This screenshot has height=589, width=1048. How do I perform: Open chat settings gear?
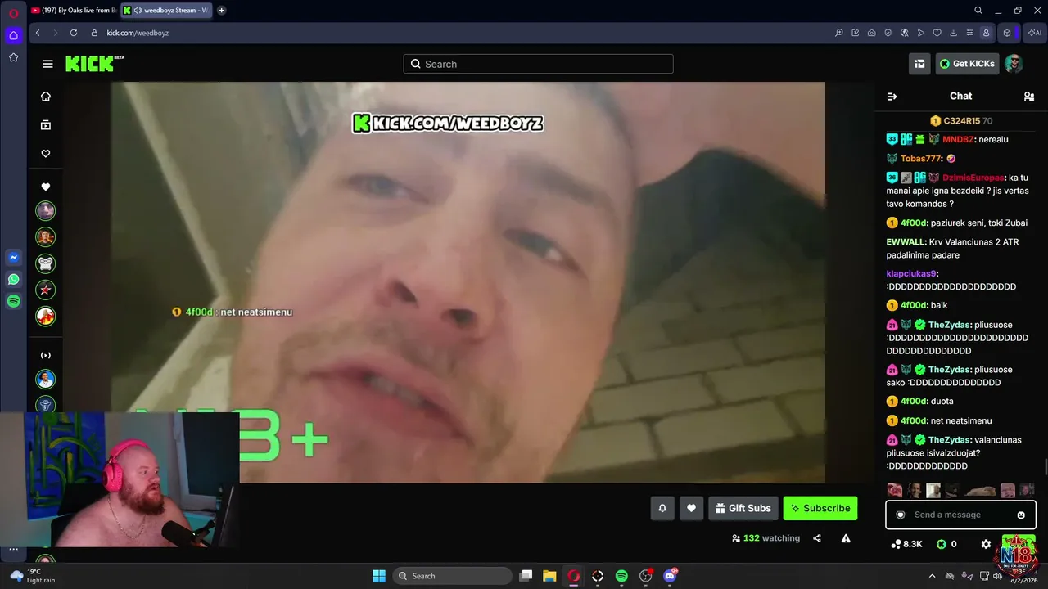(986, 544)
